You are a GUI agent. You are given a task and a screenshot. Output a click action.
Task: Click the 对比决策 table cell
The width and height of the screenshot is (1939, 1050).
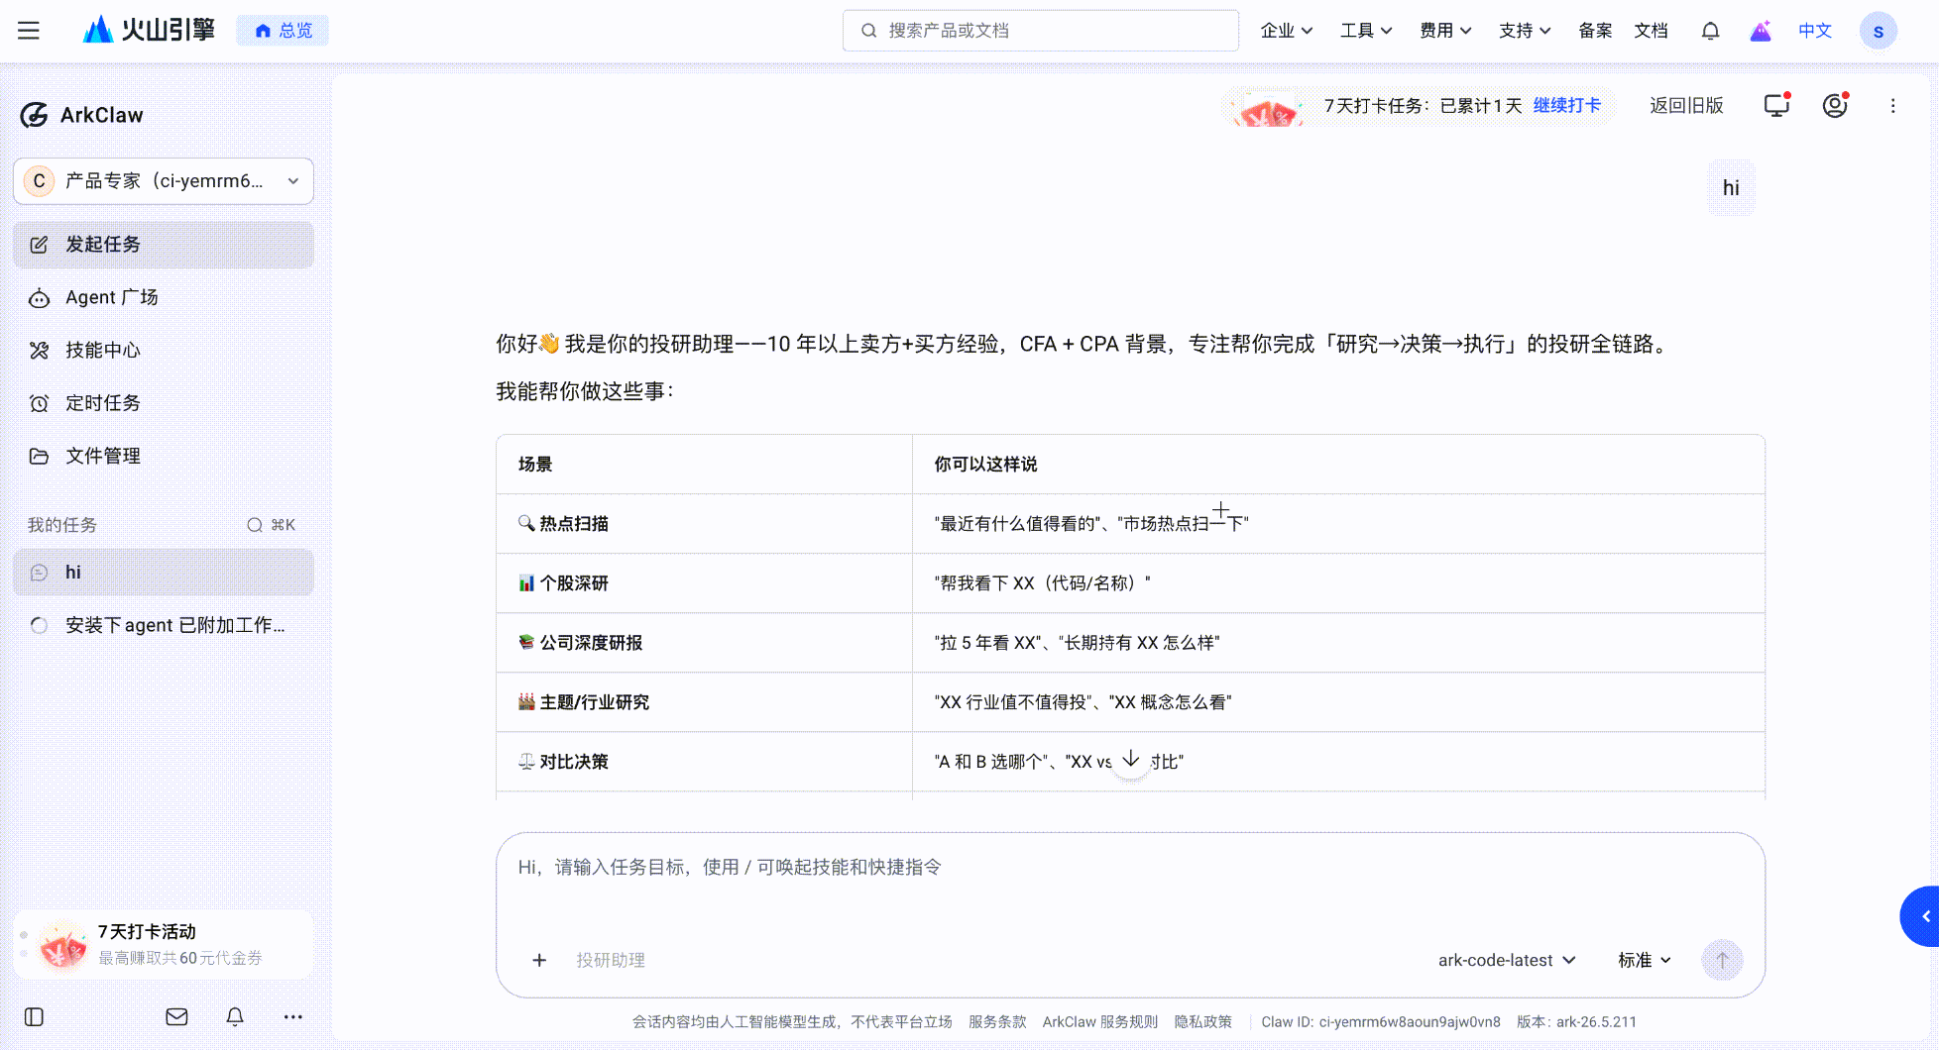click(704, 762)
